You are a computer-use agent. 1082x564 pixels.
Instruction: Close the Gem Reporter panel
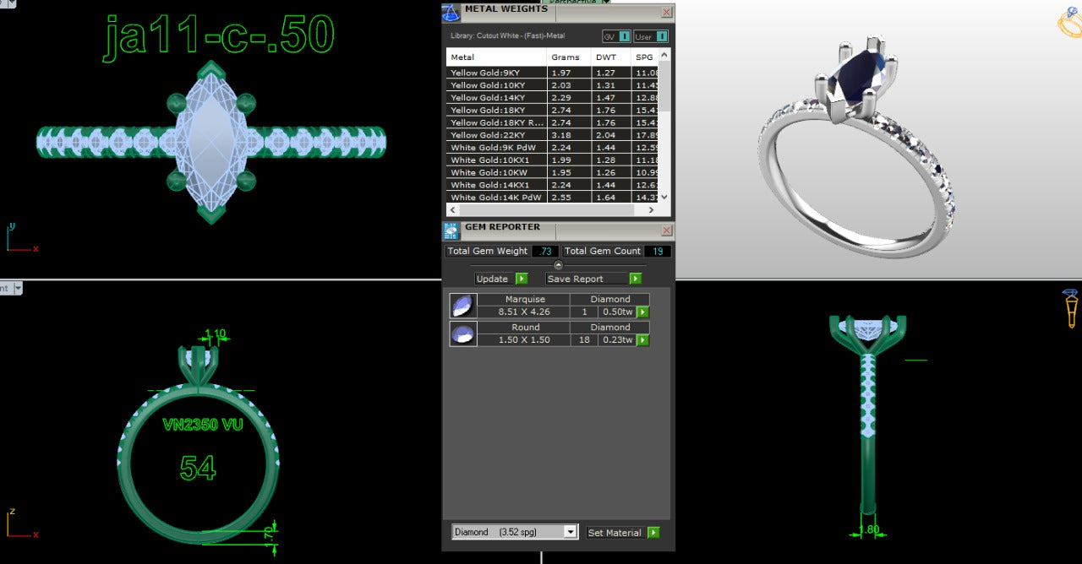tap(666, 230)
